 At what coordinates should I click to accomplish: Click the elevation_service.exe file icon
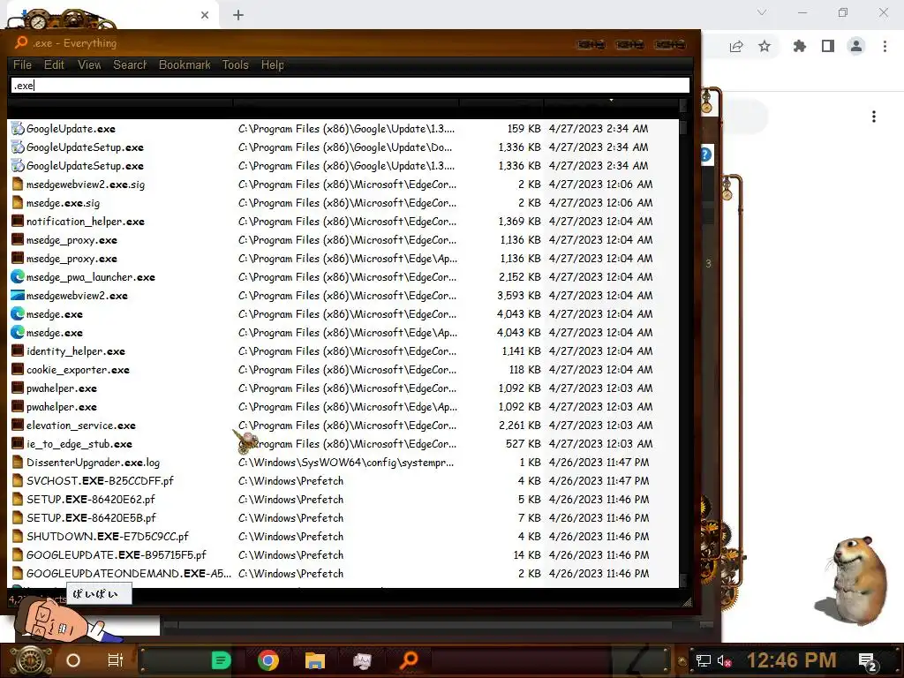pyautogui.click(x=18, y=425)
